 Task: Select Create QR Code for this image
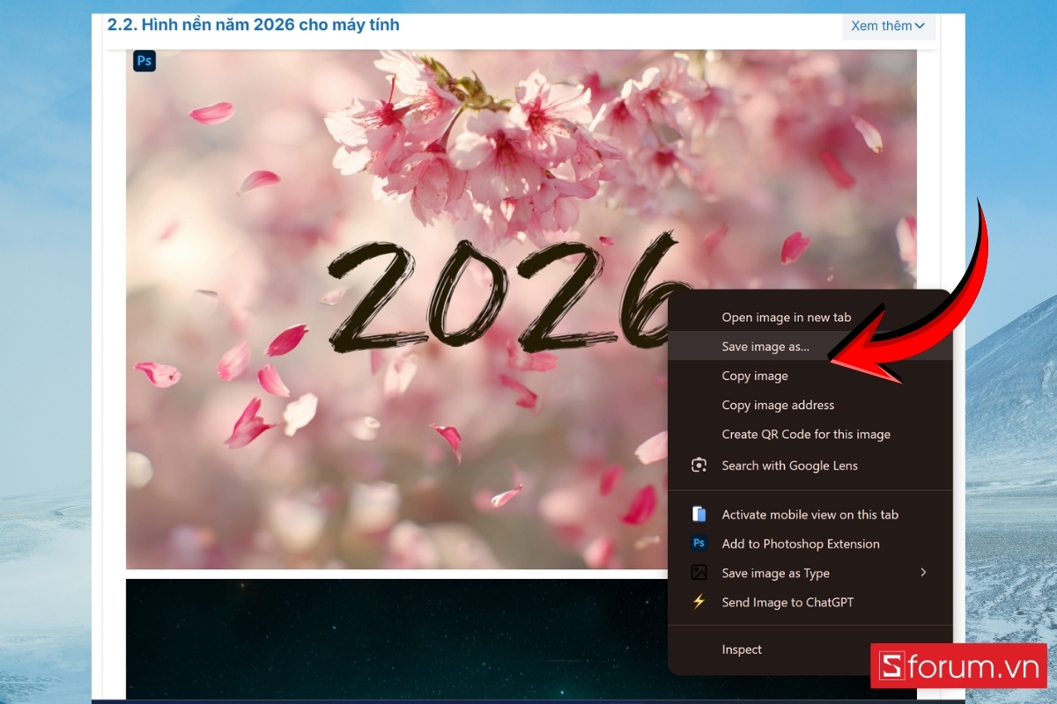click(x=805, y=434)
